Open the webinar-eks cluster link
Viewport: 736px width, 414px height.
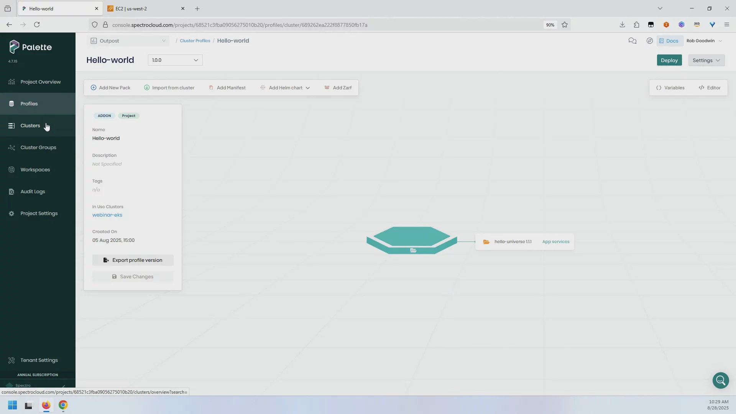[107, 215]
